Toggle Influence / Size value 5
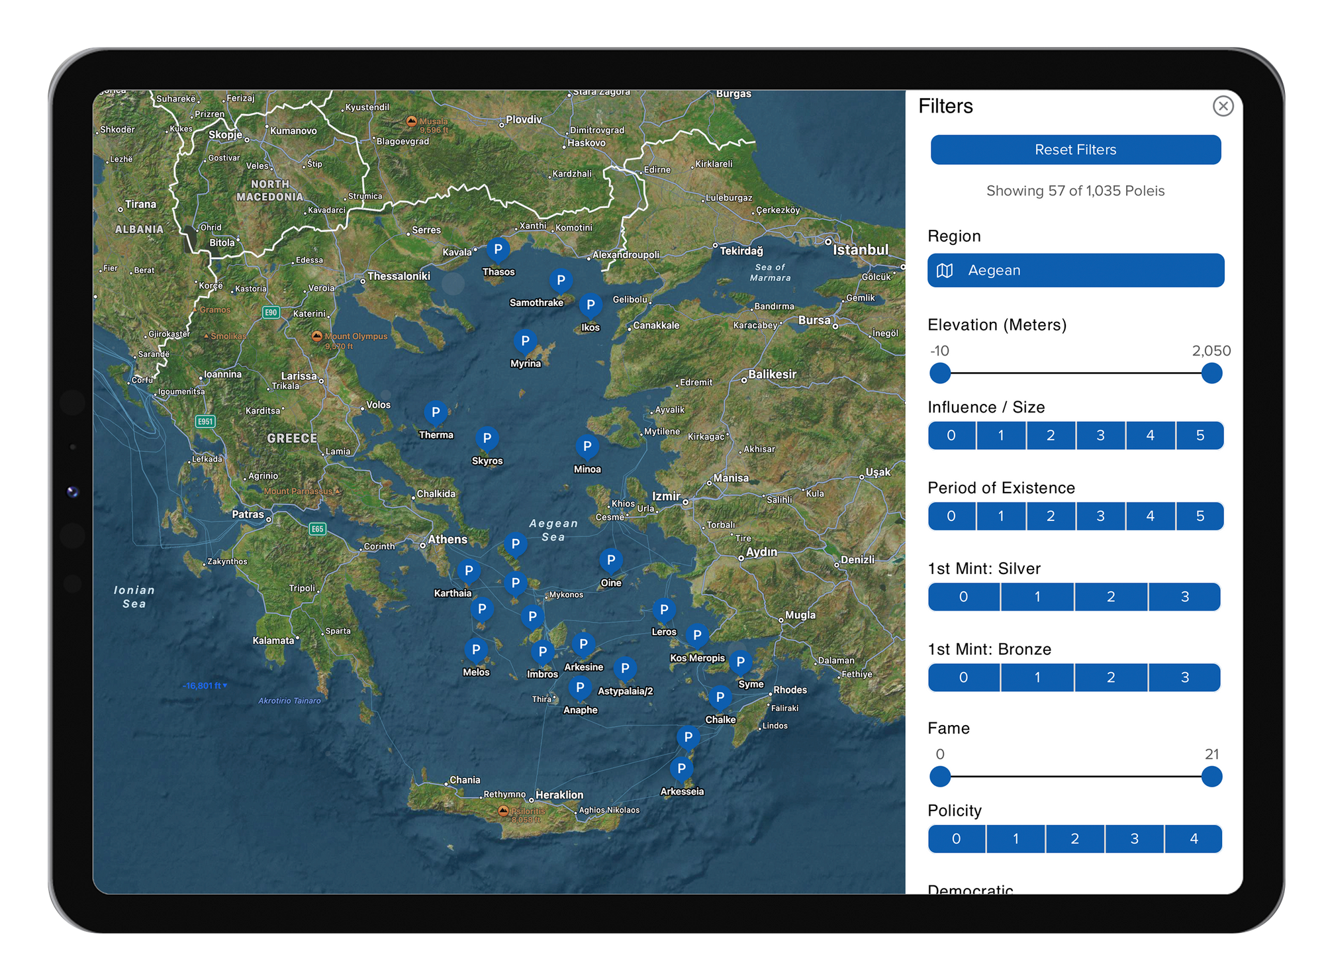Viewport: 1324px width, 978px height. tap(1200, 436)
